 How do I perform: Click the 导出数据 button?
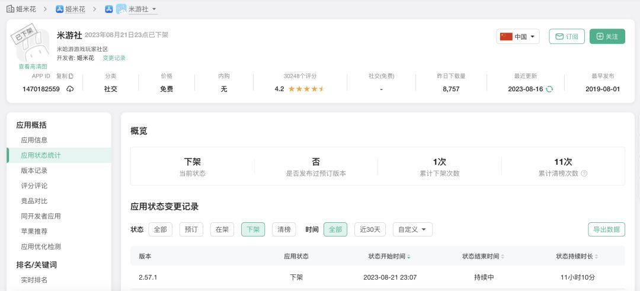pyautogui.click(x=606, y=229)
